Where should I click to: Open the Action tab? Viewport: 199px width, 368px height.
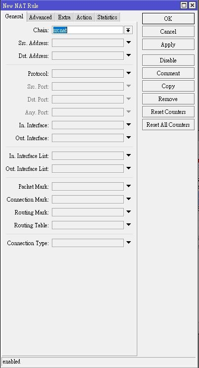pyautogui.click(x=84, y=17)
